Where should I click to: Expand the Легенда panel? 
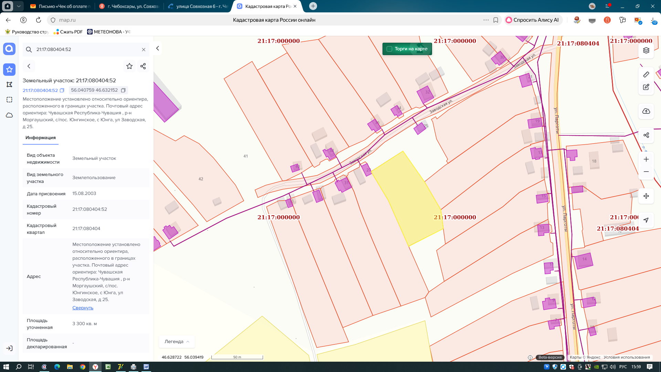pos(177,341)
